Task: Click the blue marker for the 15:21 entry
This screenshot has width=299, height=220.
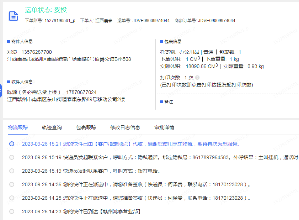Action: pyautogui.click(x=12, y=144)
